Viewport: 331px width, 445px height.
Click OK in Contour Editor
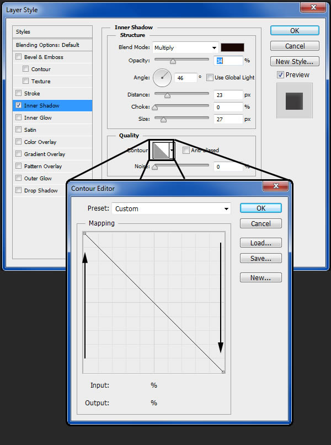click(261, 208)
